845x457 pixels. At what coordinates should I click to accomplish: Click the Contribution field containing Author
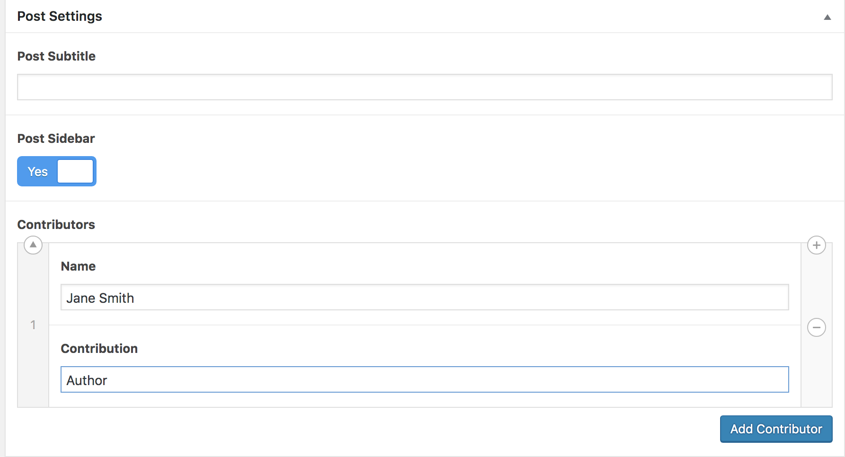point(425,379)
